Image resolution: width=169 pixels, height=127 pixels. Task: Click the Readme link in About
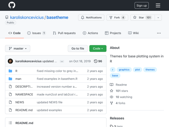(x=121, y=85)
